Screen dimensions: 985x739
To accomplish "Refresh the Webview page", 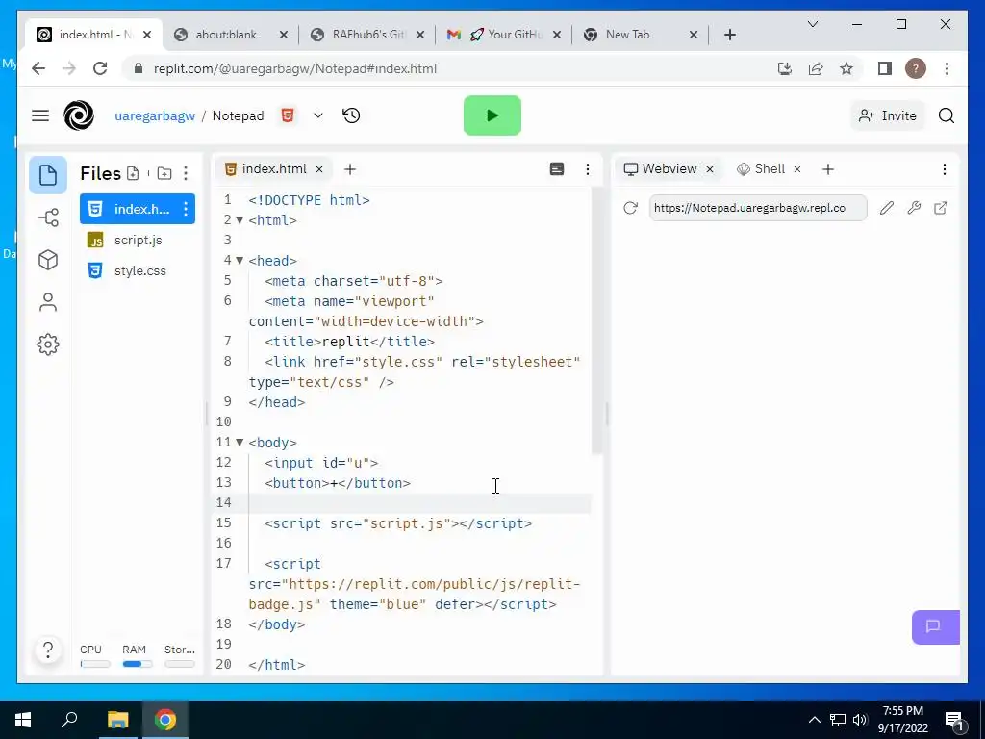I will 630,208.
